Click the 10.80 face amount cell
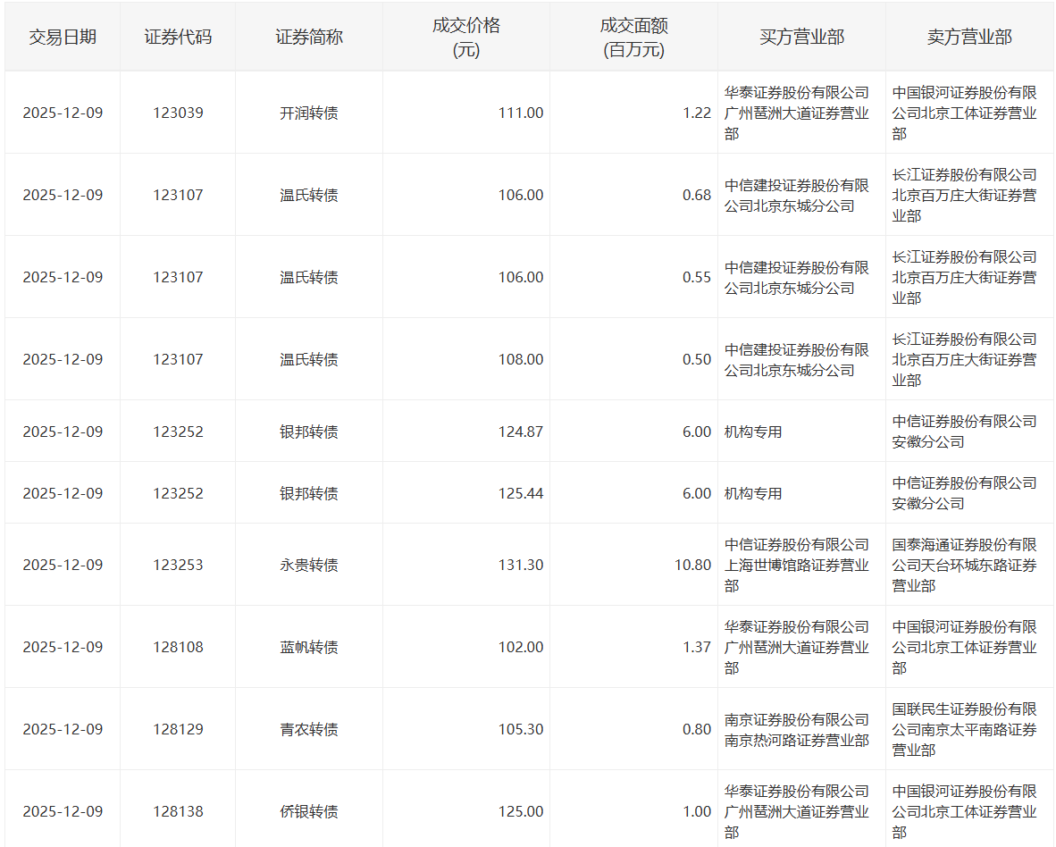The image size is (1056, 847). coord(692,566)
